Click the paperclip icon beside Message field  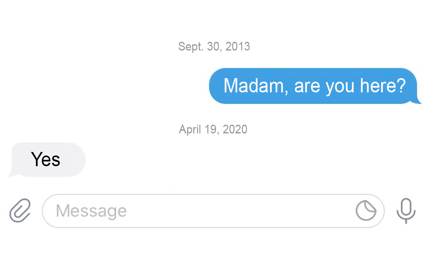pyautogui.click(x=20, y=210)
